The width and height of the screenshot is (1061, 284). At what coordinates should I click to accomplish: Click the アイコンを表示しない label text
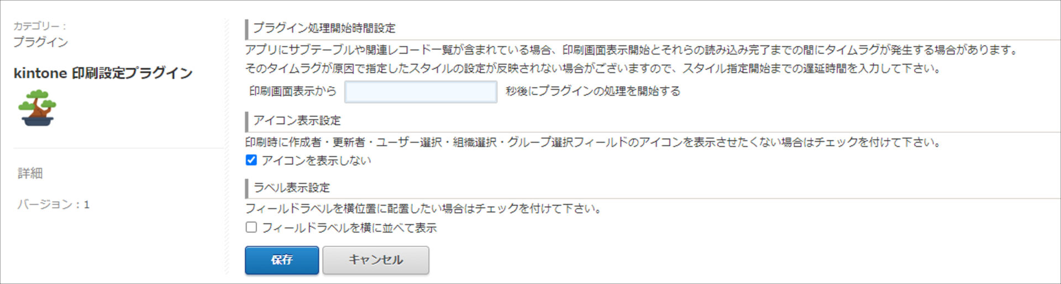tap(316, 160)
